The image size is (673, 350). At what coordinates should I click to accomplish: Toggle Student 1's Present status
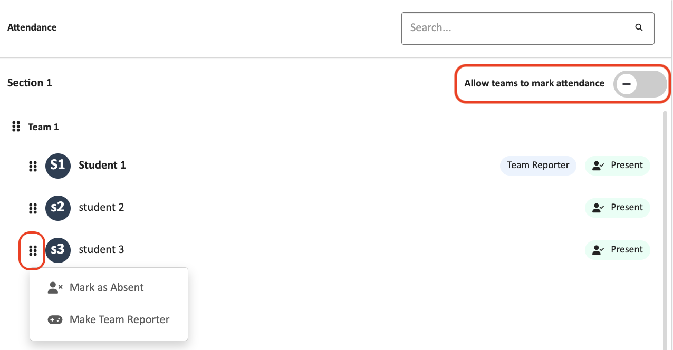tap(617, 165)
